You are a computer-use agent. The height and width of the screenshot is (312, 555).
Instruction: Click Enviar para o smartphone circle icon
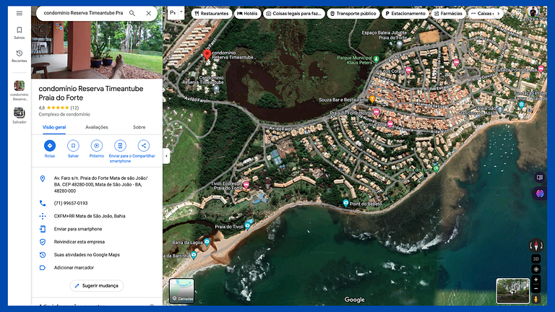tap(120, 146)
